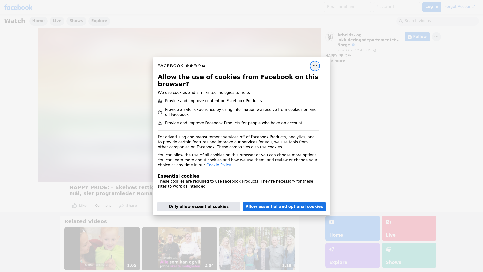This screenshot has width=483, height=272.
Task: Focus the Email or phone field
Action: [347, 7]
